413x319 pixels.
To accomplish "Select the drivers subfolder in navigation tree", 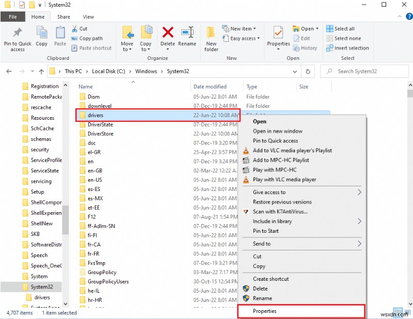I will [38, 297].
